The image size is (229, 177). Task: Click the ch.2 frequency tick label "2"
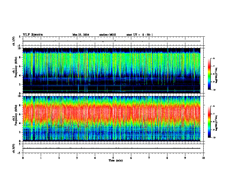click(20, 132)
